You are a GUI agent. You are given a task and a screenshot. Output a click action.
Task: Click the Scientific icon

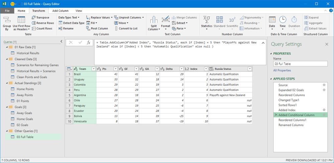pyautogui.click(x=232, y=20)
